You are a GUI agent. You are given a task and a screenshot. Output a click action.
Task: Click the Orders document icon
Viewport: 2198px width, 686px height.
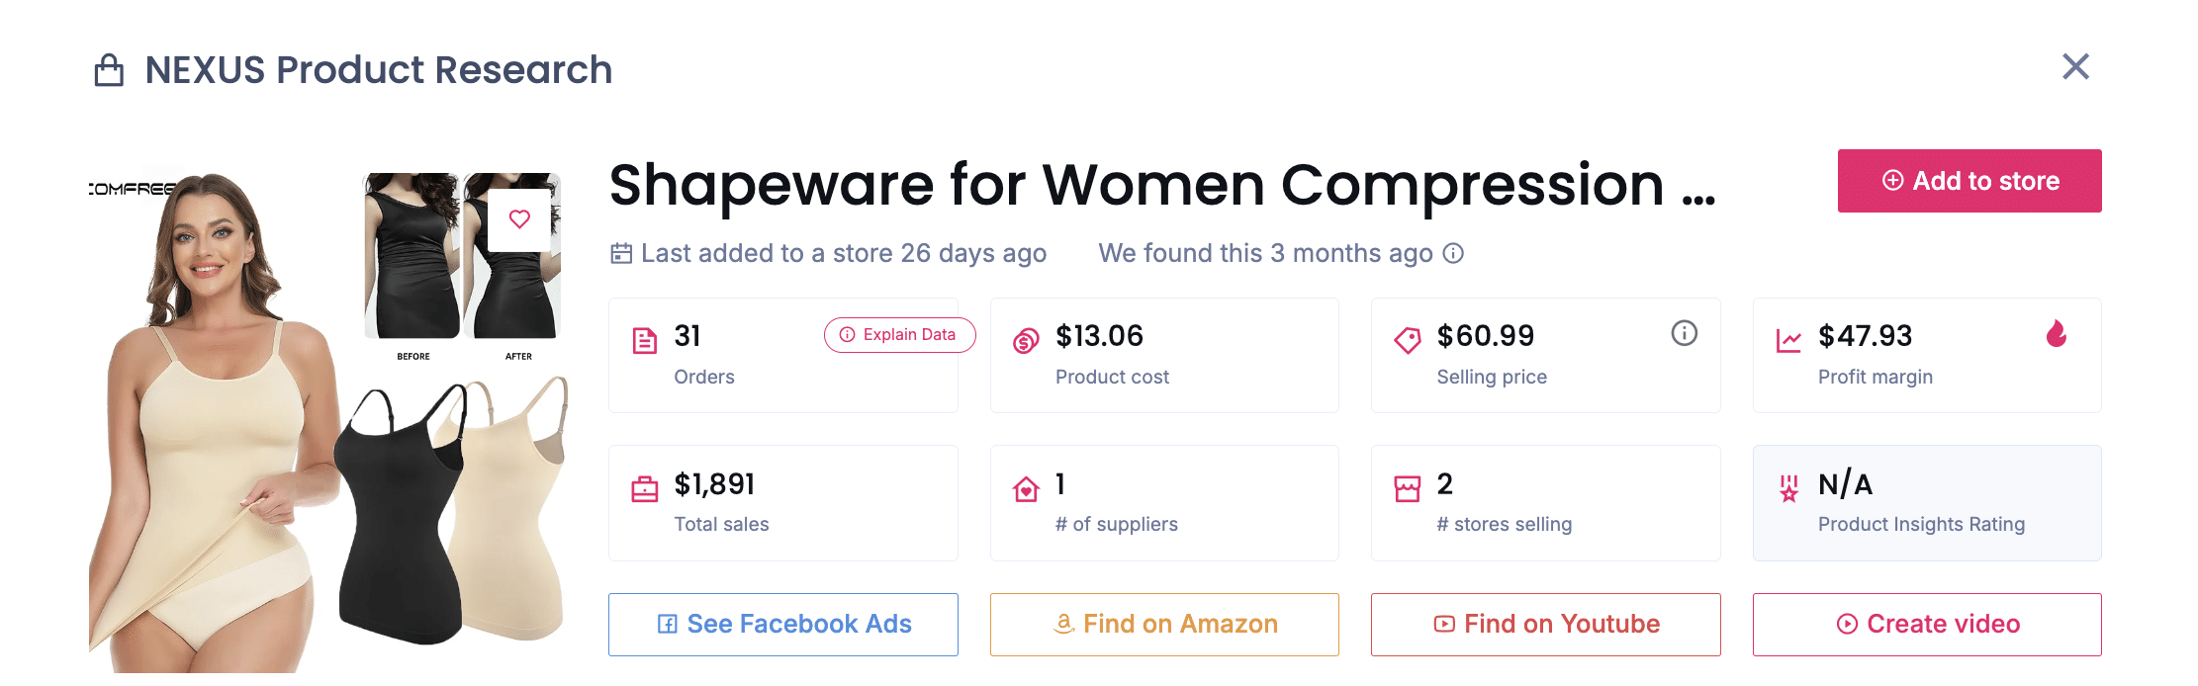tap(645, 341)
